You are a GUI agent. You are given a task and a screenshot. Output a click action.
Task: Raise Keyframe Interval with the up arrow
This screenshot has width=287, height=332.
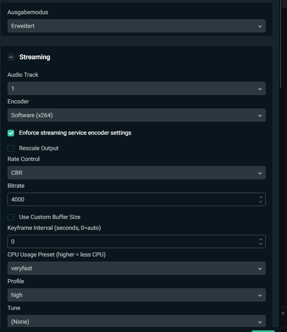point(261,239)
